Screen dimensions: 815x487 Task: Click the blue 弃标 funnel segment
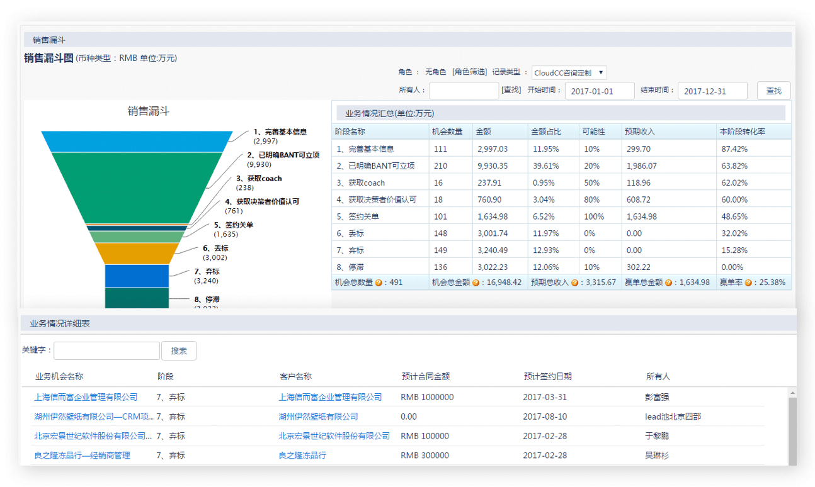coord(137,276)
